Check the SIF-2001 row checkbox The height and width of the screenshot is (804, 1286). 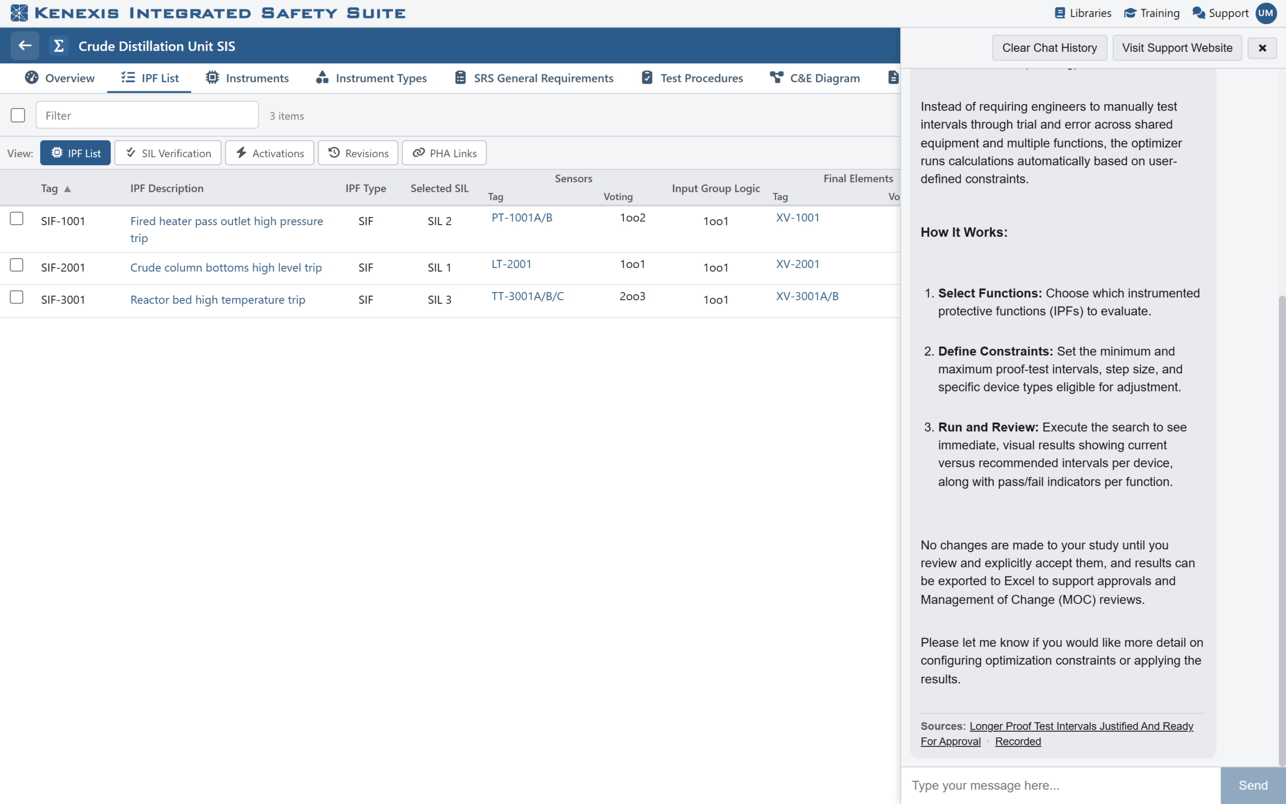click(x=17, y=265)
